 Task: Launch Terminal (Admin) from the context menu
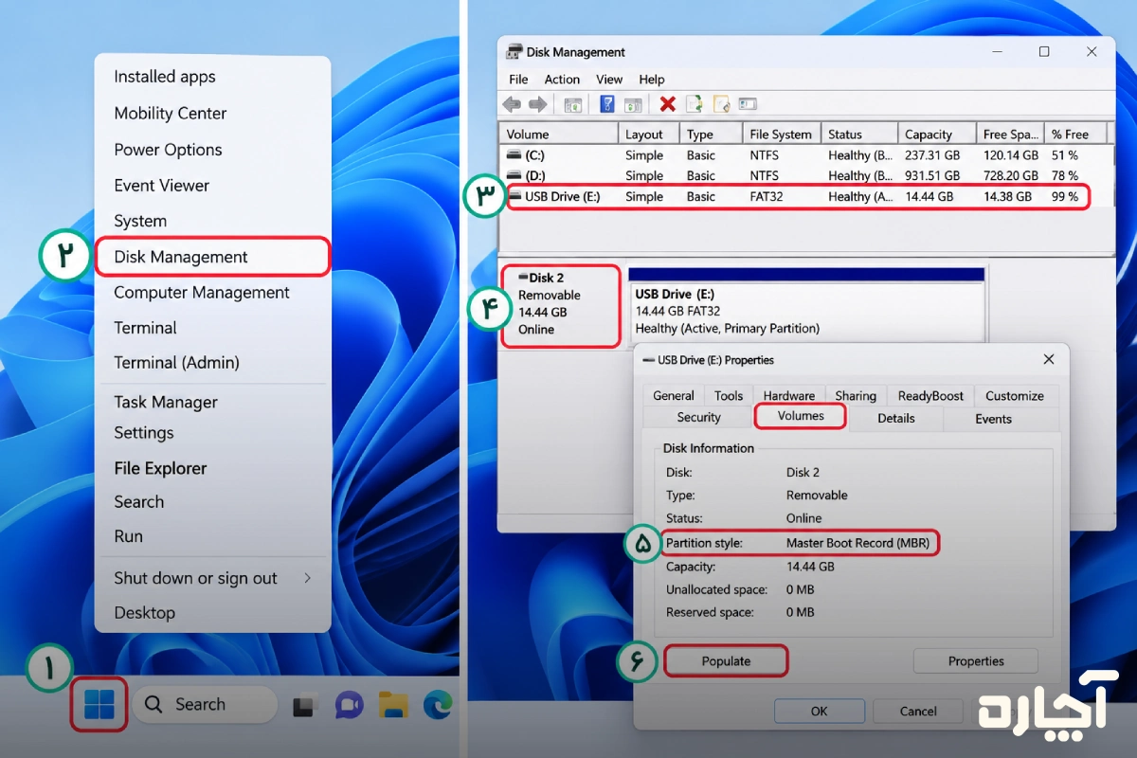pyautogui.click(x=176, y=363)
